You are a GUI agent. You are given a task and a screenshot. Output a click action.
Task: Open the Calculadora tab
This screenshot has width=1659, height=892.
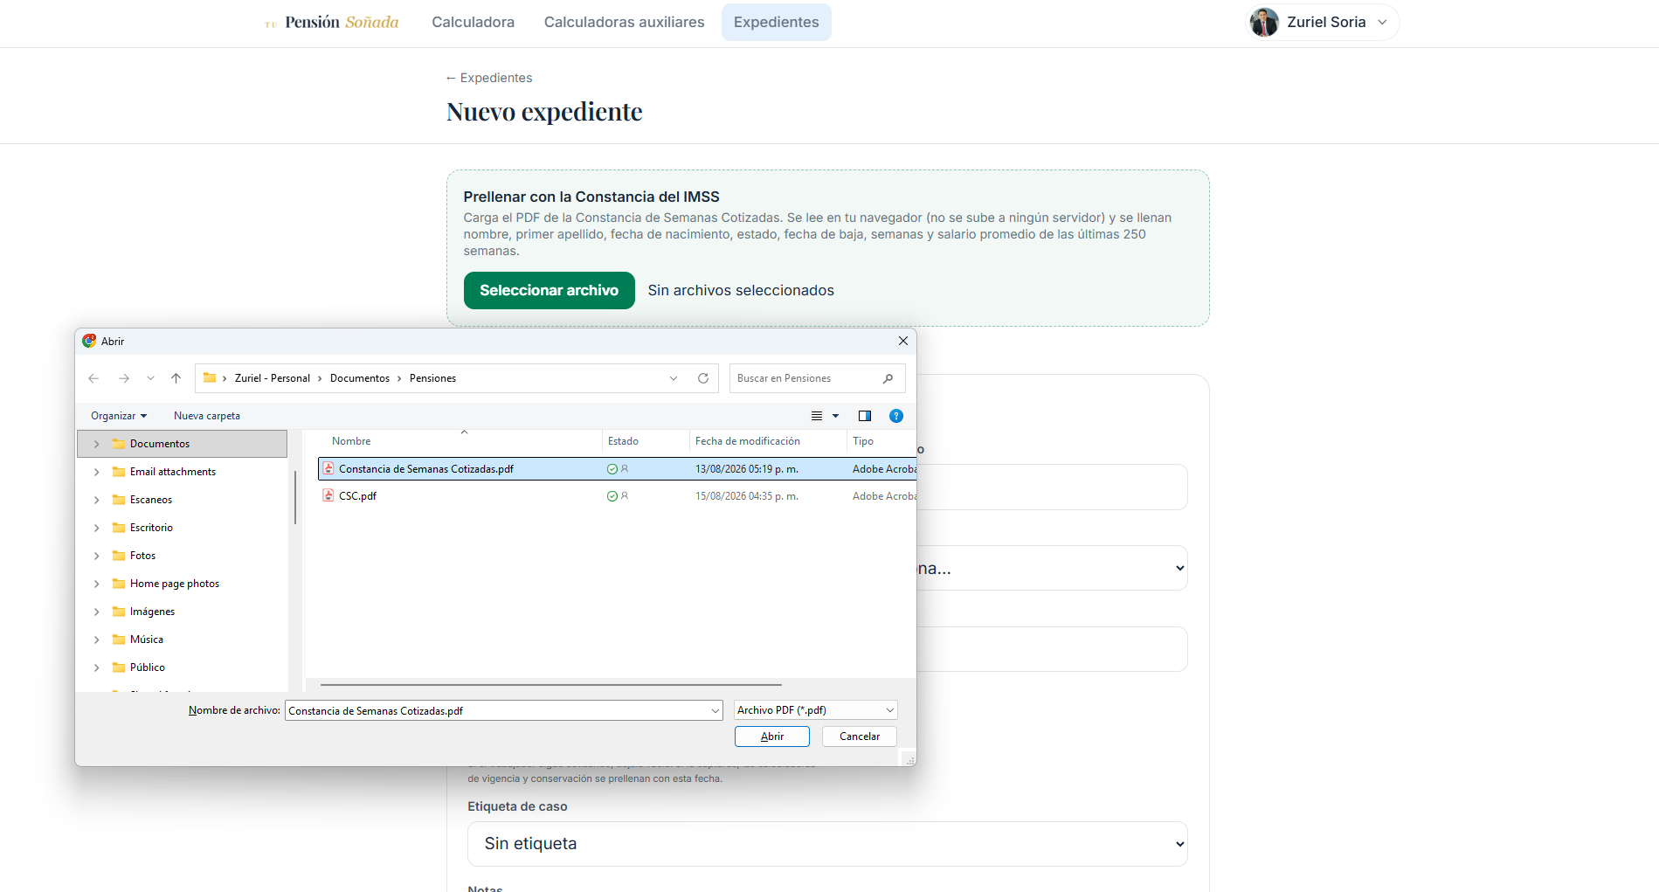474,22
